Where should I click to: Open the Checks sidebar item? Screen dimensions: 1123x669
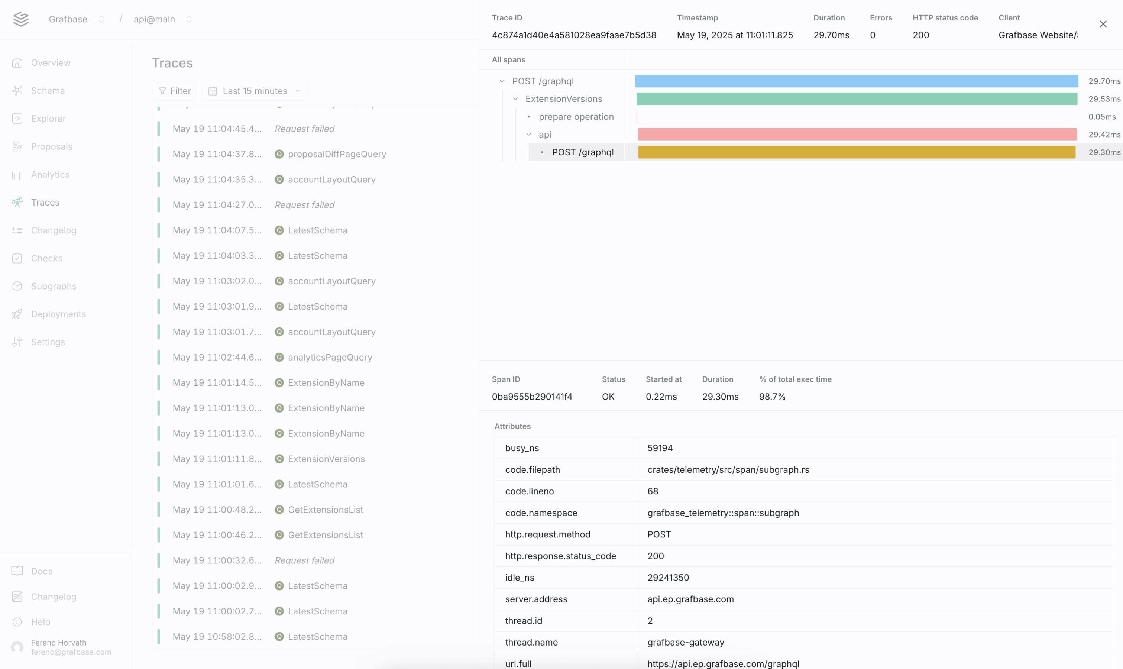point(46,258)
